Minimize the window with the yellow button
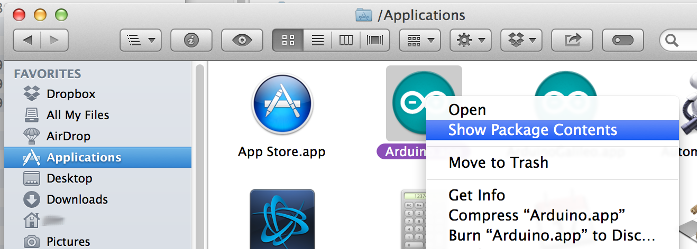 (40, 14)
